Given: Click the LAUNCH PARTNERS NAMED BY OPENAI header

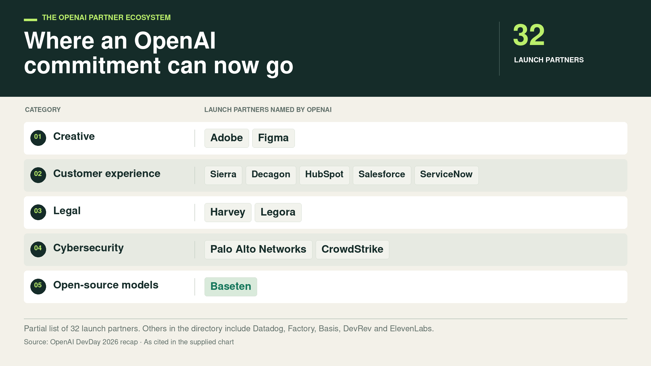Looking at the screenshot, I should point(268,110).
